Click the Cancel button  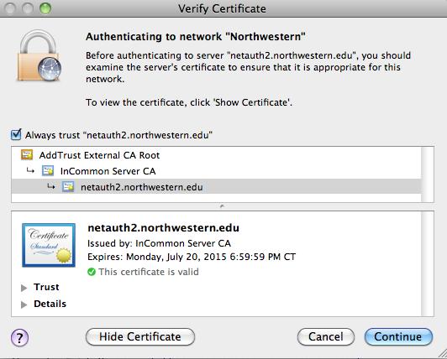(x=325, y=337)
